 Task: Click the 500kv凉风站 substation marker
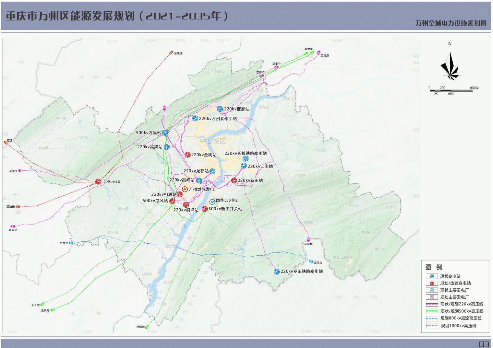[x=172, y=201]
